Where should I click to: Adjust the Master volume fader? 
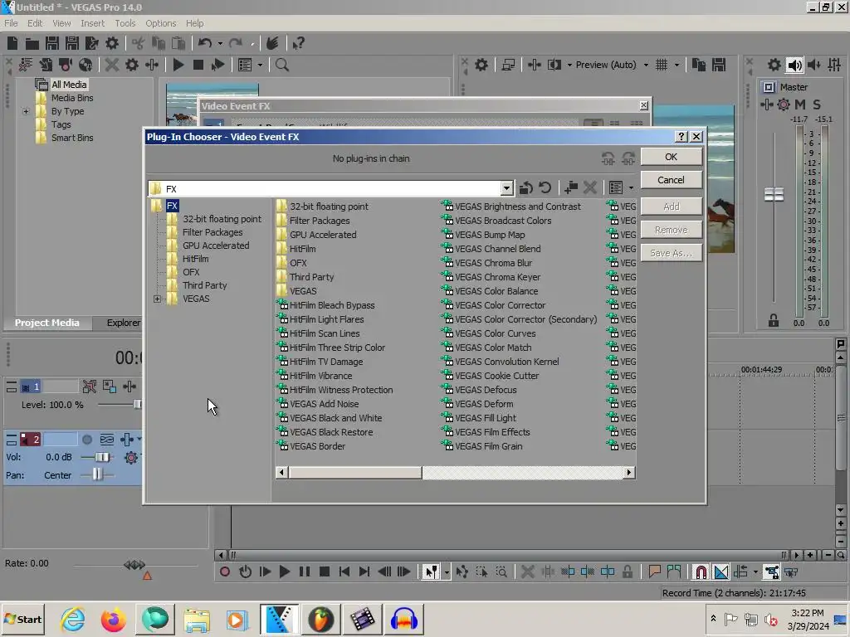pos(774,194)
